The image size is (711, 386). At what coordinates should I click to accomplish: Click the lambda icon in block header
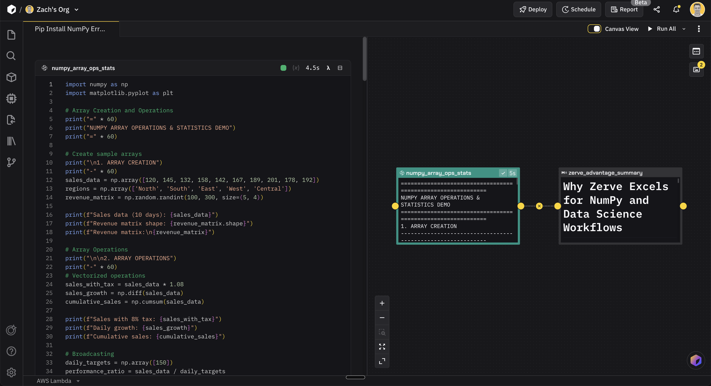pyautogui.click(x=328, y=68)
